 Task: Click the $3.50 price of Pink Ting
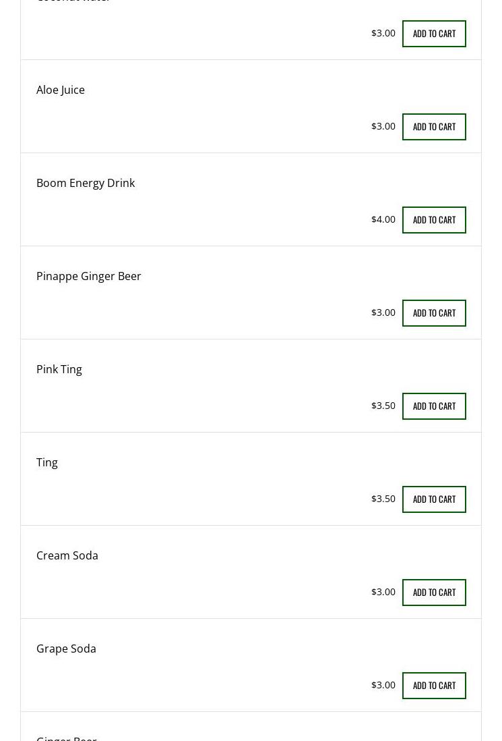383,406
